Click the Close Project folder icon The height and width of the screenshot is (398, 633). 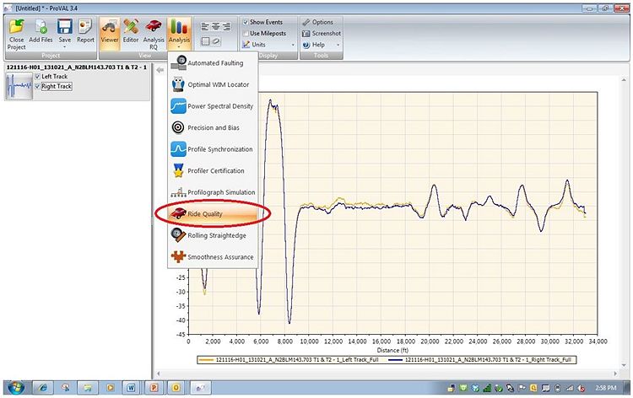(16, 26)
